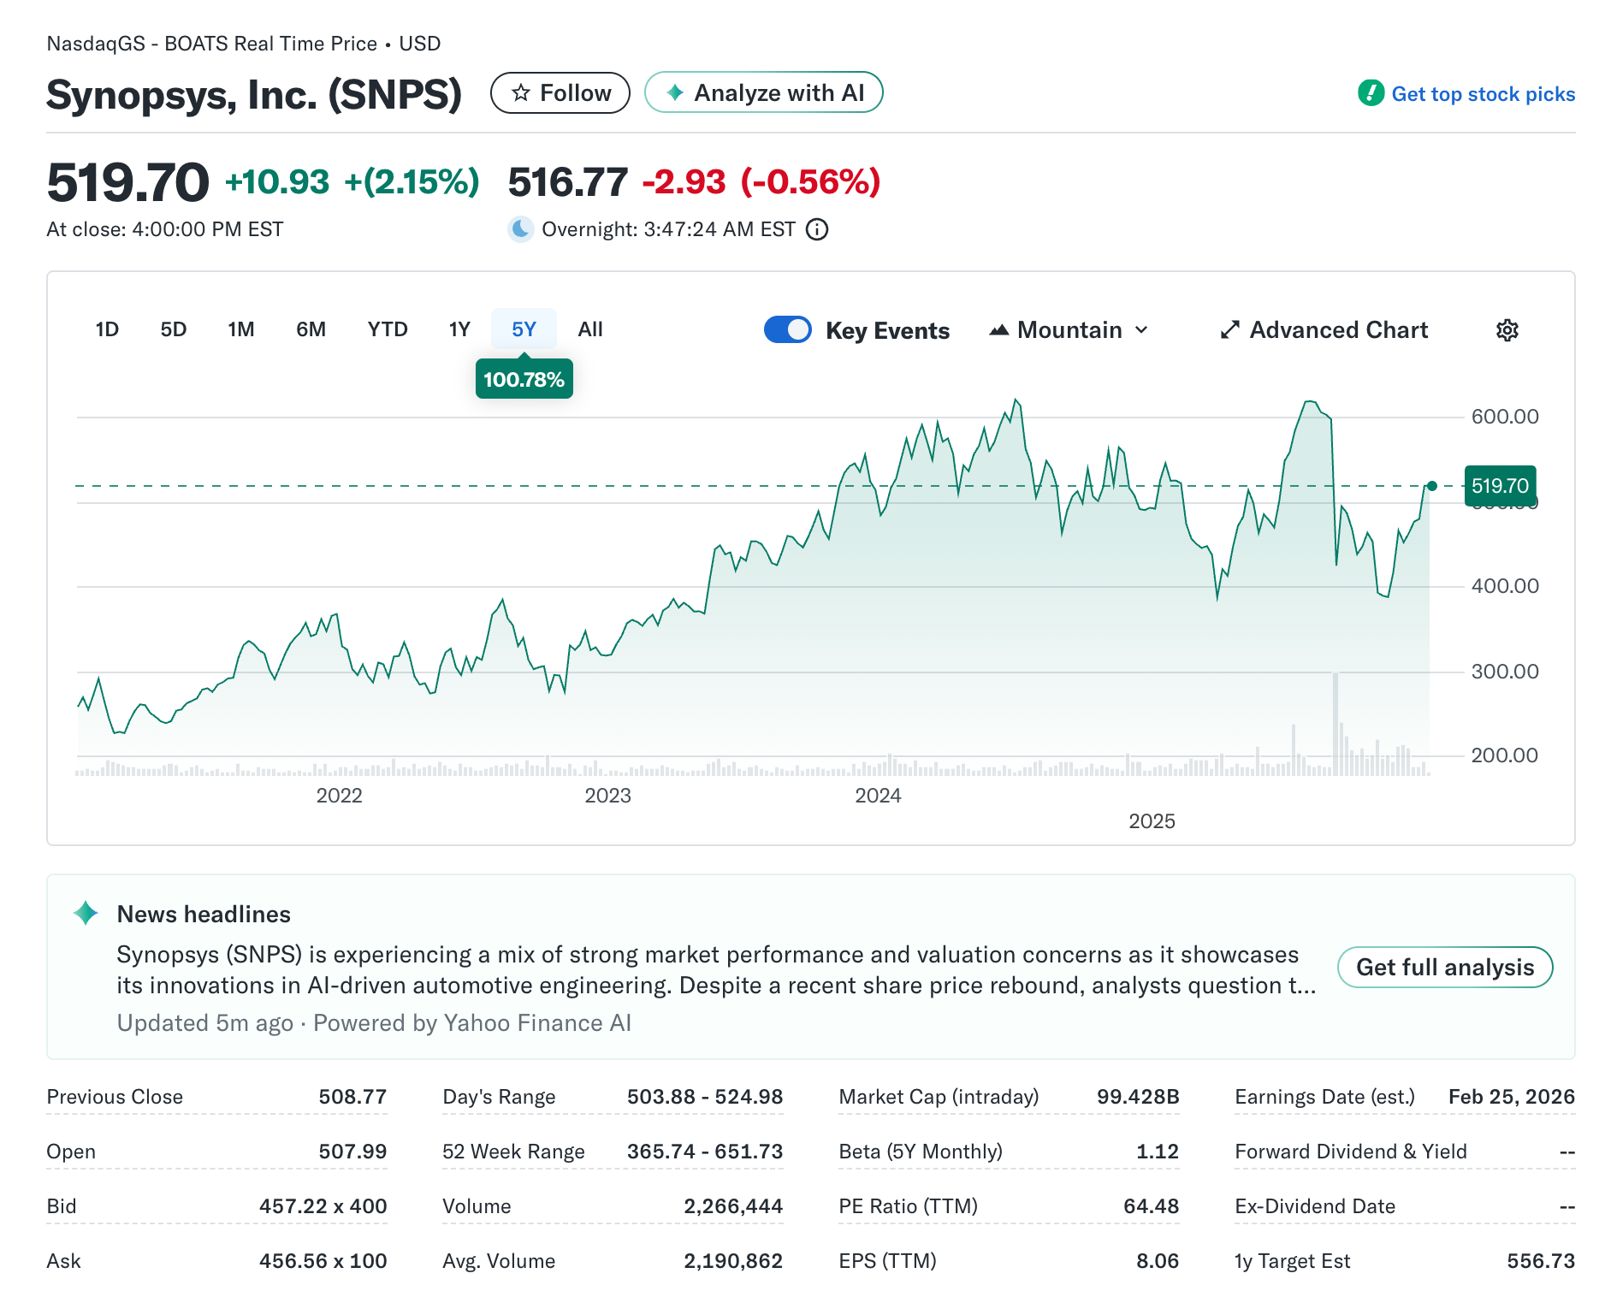1605x1297 pixels.
Task: Click the 516.77 overnight price
Action: click(568, 182)
